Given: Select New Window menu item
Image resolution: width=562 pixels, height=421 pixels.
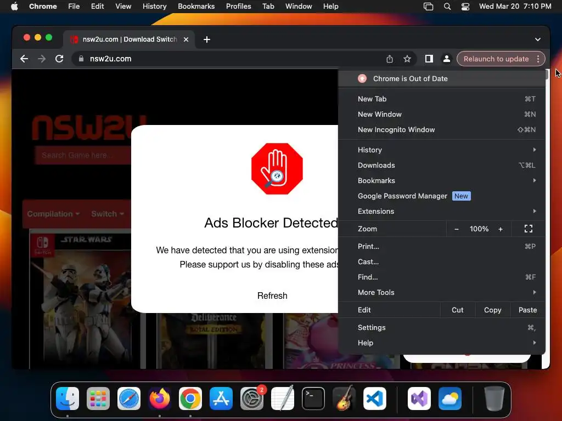Looking at the screenshot, I should 442,114.
